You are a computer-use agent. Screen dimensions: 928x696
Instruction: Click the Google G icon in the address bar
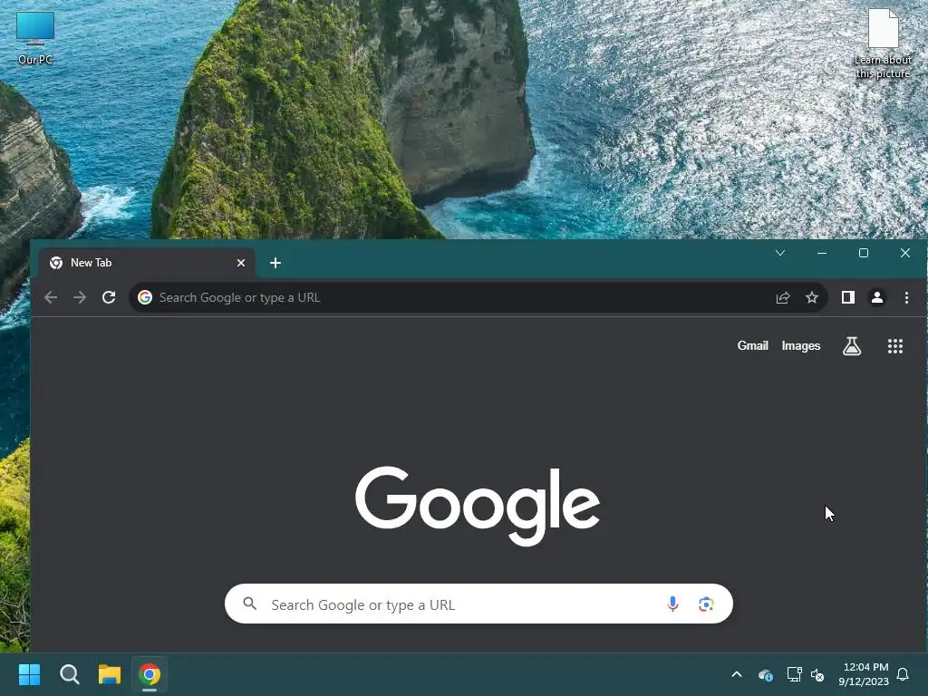click(145, 297)
